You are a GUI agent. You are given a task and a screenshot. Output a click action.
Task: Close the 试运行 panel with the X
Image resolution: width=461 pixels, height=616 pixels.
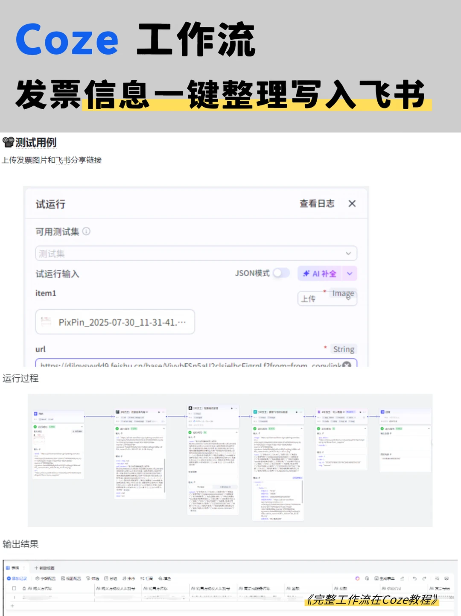click(x=352, y=204)
